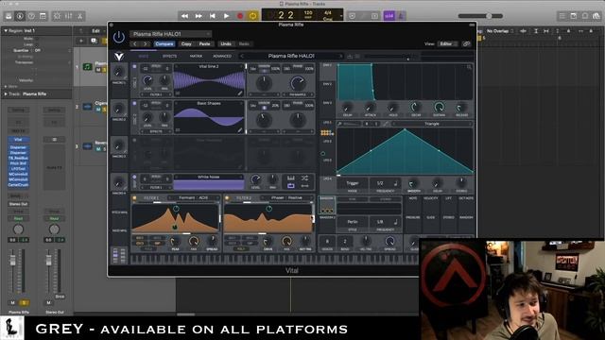Viewport: 605px width, 340px height.
Task: Click the Compare button
Action: click(164, 44)
